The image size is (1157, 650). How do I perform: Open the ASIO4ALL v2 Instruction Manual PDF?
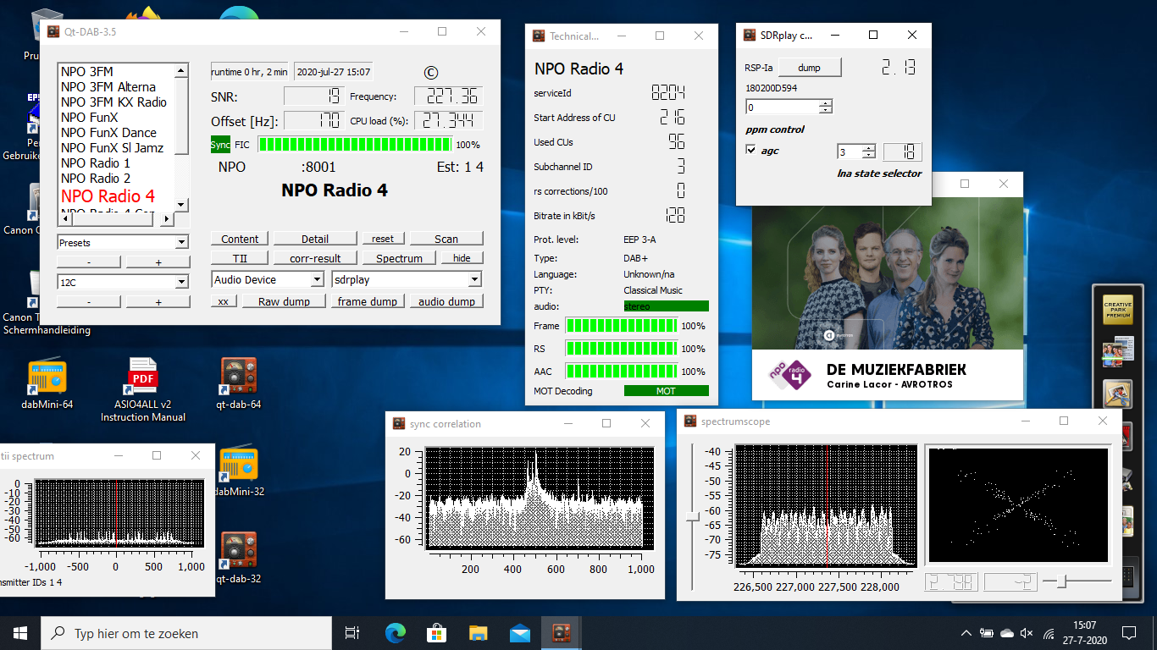click(x=142, y=389)
